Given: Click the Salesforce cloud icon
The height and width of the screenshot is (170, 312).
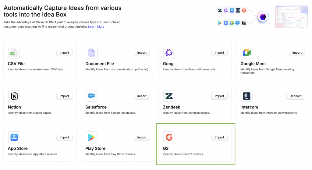Looking at the screenshot, I should pyautogui.click(x=91, y=96).
